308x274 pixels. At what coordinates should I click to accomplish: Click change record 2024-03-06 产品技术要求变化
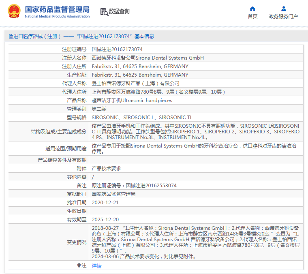[x=144, y=256]
